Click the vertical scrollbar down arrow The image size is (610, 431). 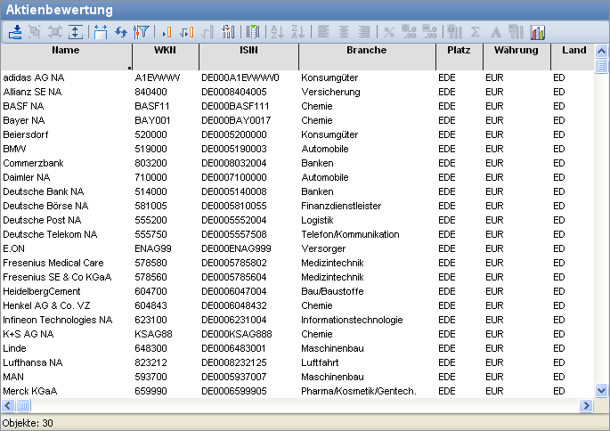[601, 390]
